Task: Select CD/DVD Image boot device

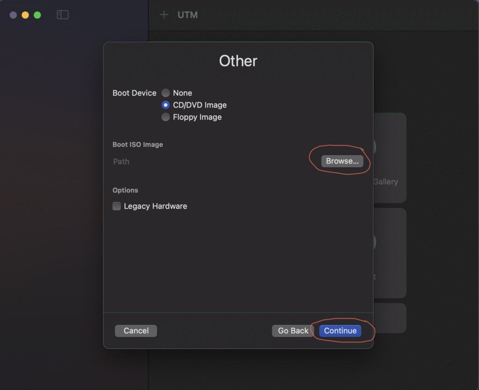Action: [166, 105]
